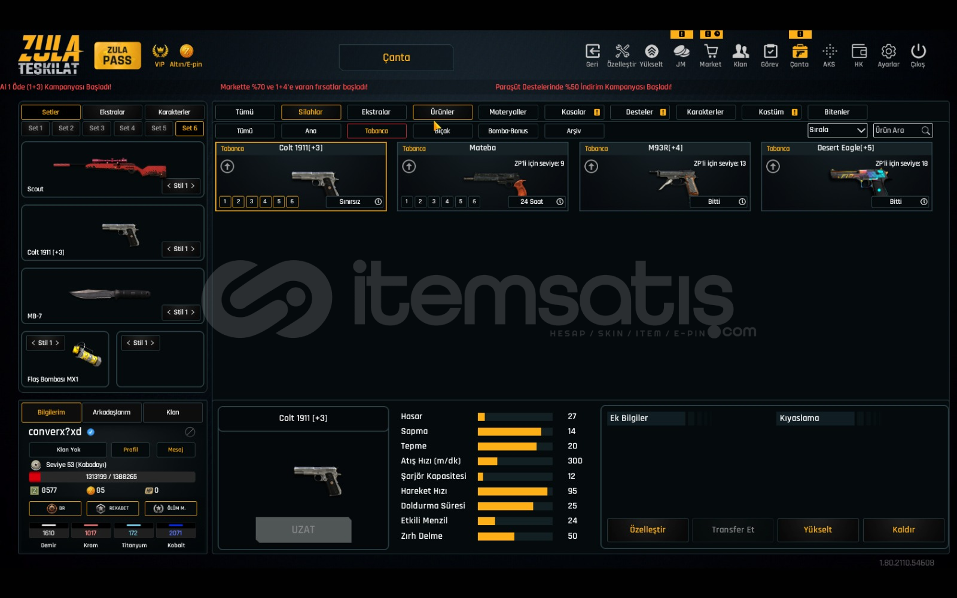
Task: Click the clock icon on Mateba card
Action: [560, 202]
